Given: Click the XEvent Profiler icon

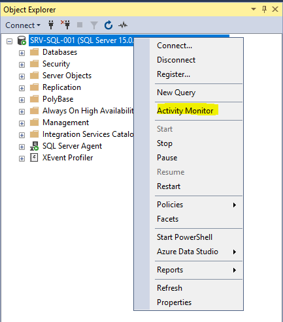Looking at the screenshot, I should [34, 158].
